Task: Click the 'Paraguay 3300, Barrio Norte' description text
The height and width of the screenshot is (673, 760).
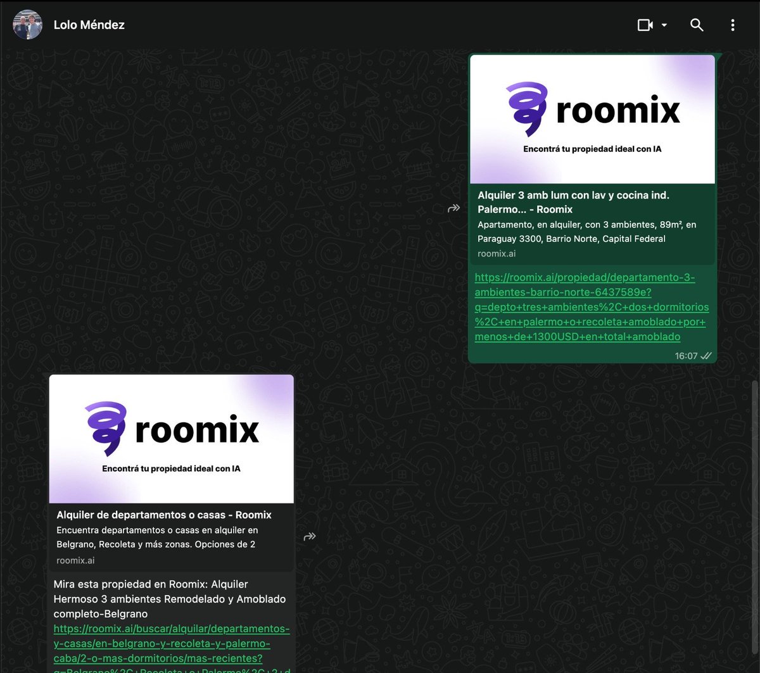Action: coord(586,232)
